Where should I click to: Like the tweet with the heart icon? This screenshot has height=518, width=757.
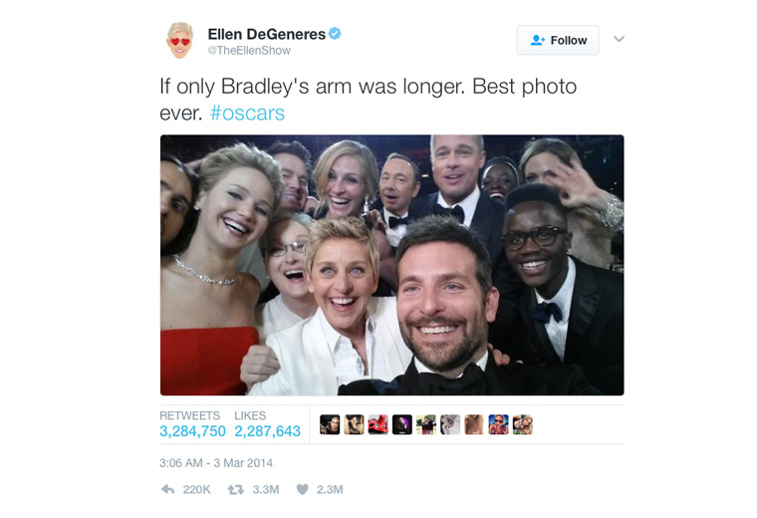click(302, 489)
